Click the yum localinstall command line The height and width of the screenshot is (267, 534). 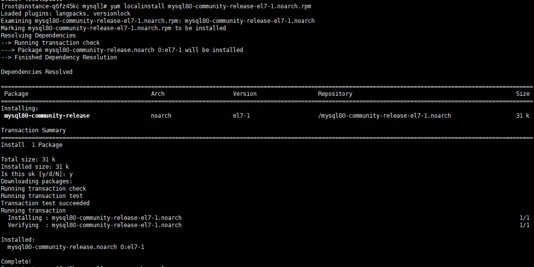point(156,6)
